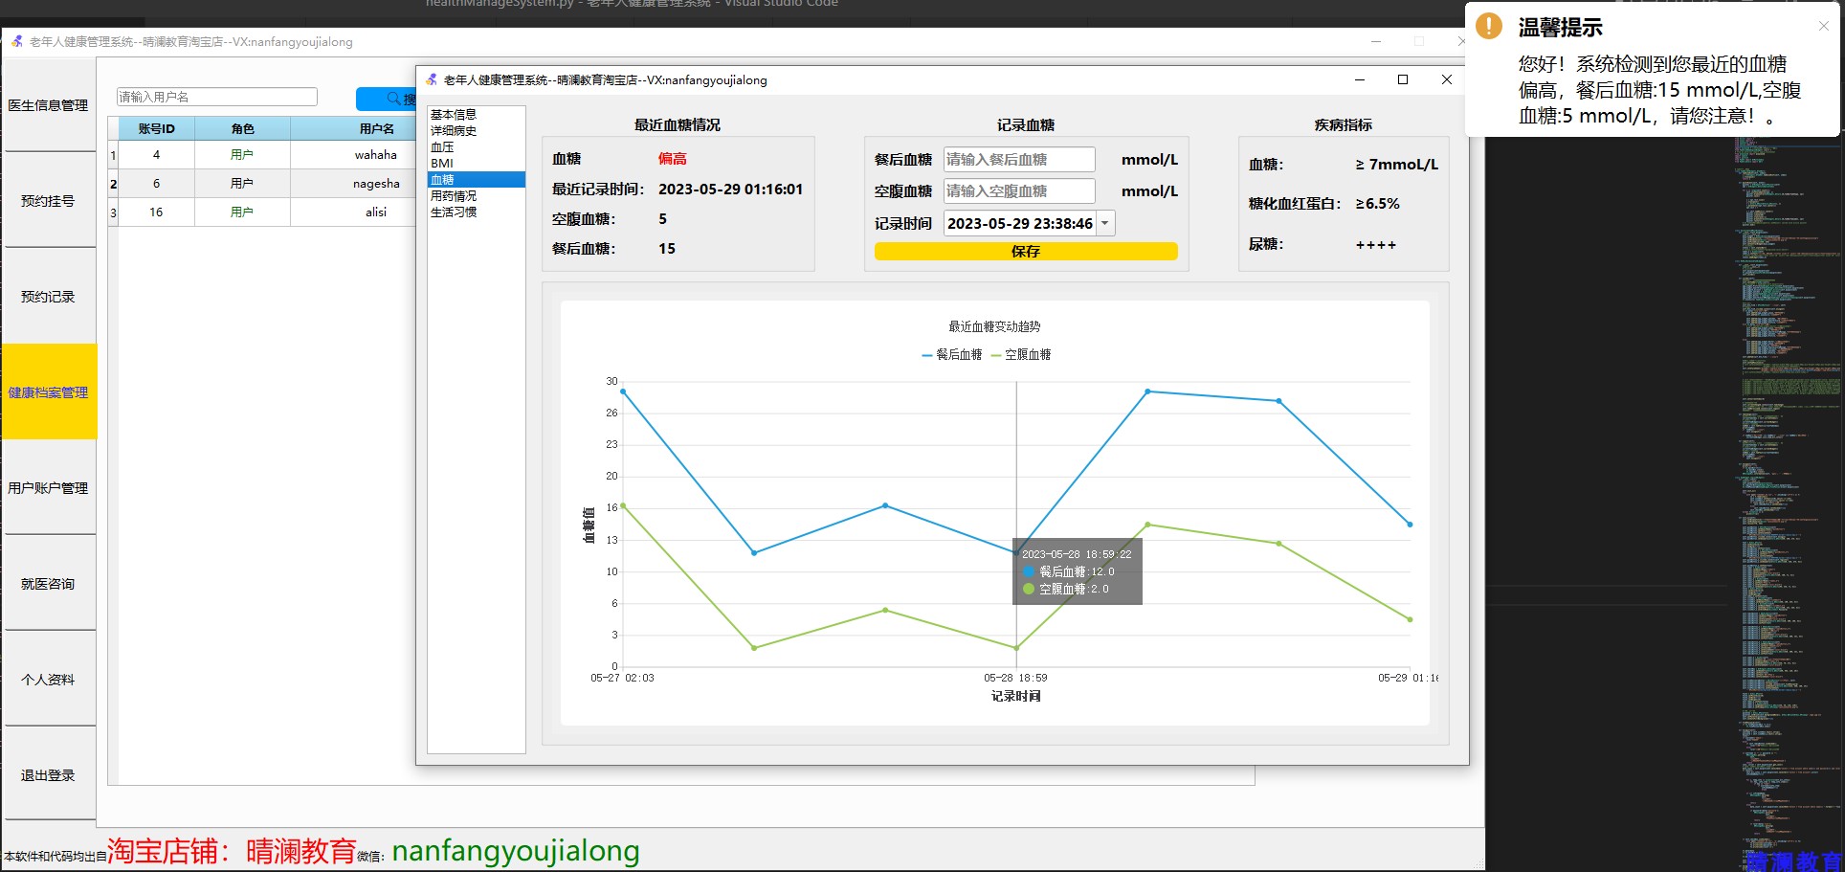Focus the 空腹血糖 input field
1845x872 pixels.
(x=1019, y=190)
